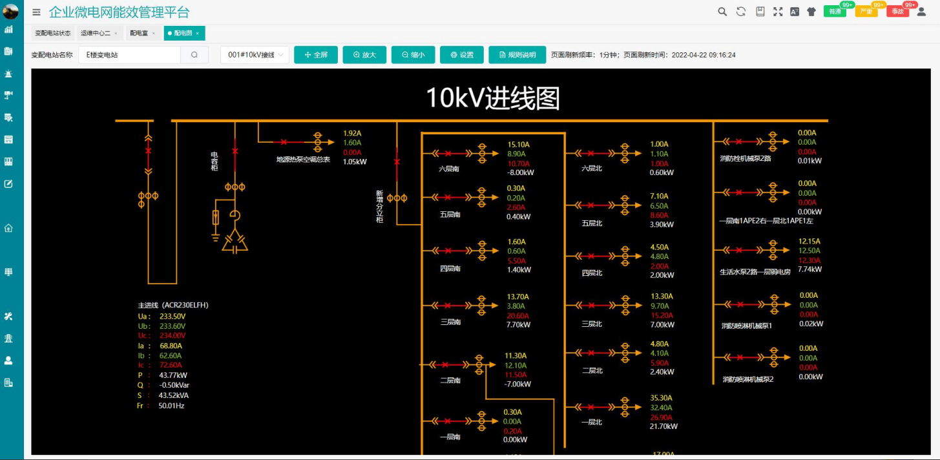Viewport: 940px width, 460px height.
Task: Click the 六层北 feeder label
Action: (x=592, y=168)
